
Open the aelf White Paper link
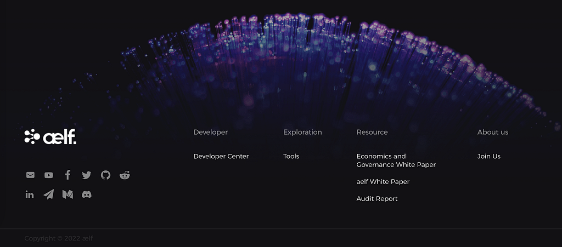[x=383, y=182]
